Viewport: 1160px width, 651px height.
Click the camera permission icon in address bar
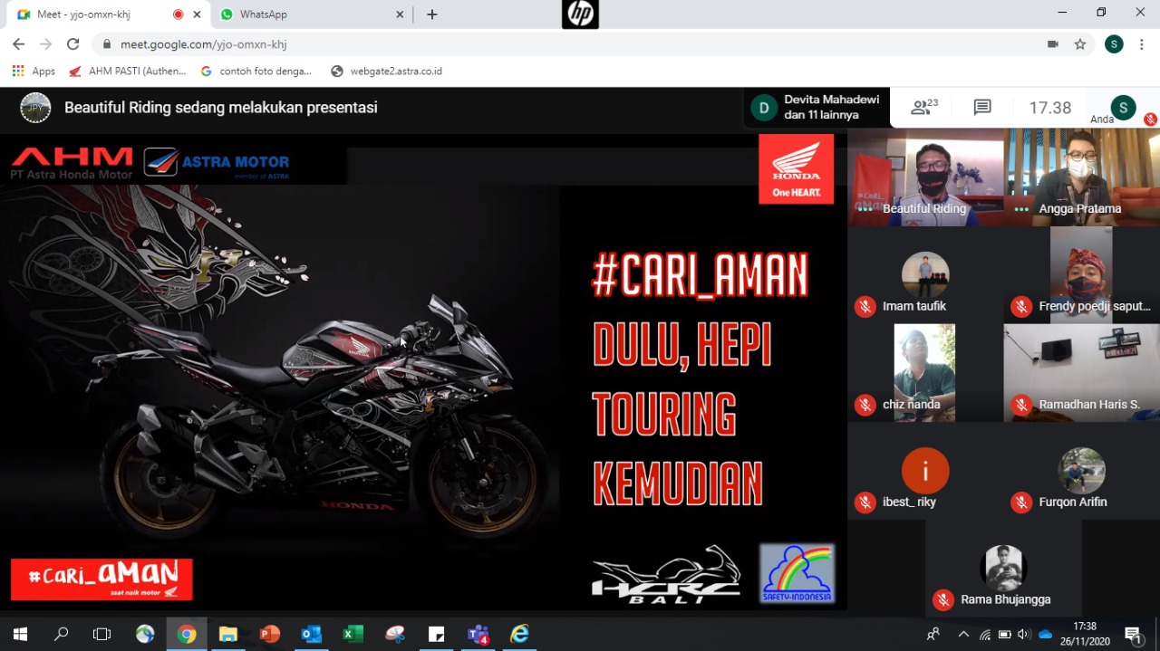1053,43
